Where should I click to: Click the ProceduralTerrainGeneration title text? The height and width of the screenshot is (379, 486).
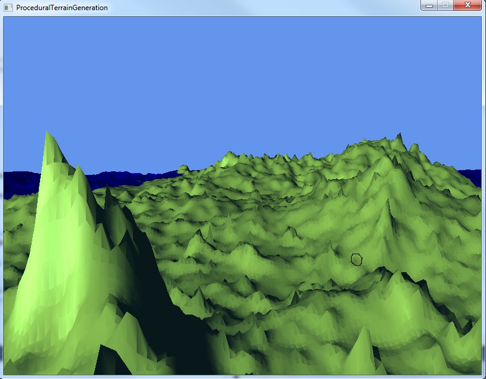point(61,8)
